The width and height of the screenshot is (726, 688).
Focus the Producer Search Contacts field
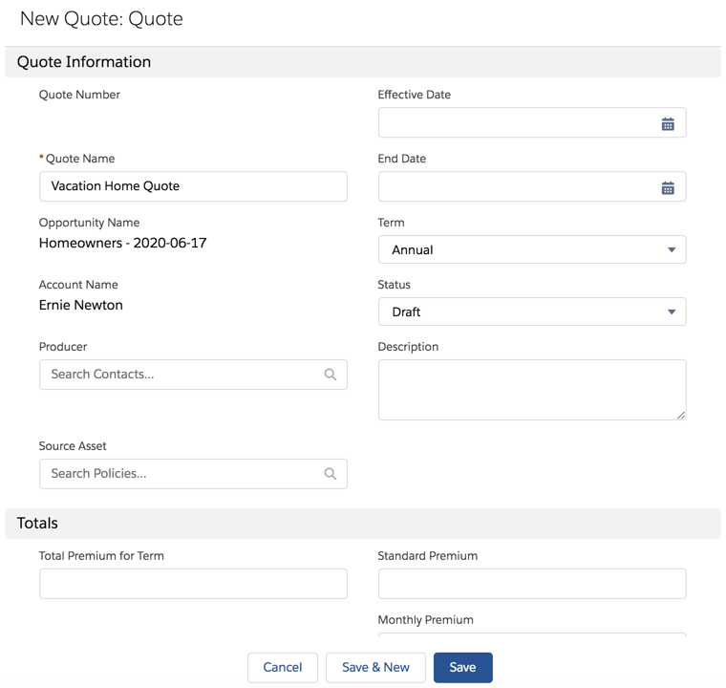(x=193, y=375)
